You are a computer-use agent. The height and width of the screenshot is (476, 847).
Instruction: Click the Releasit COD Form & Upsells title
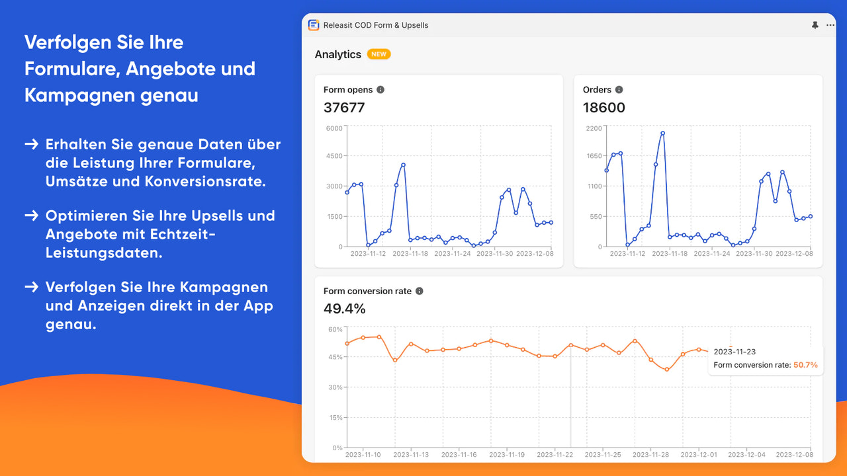376,25
